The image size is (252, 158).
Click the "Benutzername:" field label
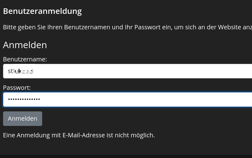[x=25, y=59]
